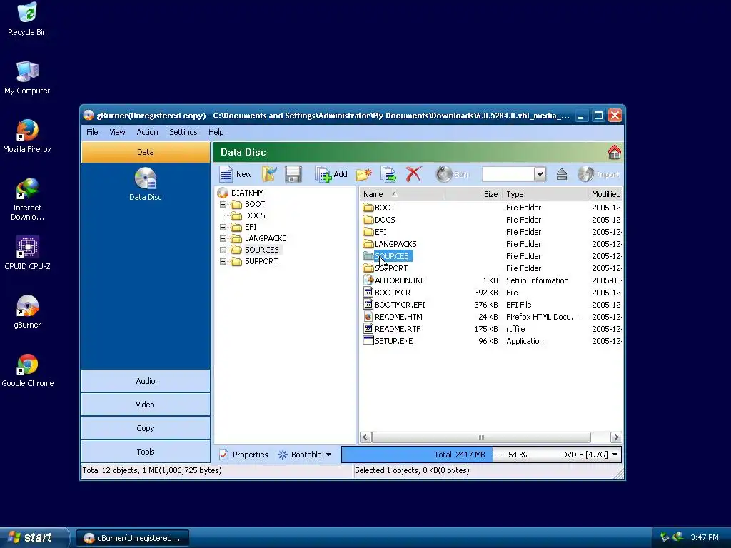This screenshot has height=548, width=731.
Task: Click the Extract files toolbar icon
Action: tap(388, 174)
